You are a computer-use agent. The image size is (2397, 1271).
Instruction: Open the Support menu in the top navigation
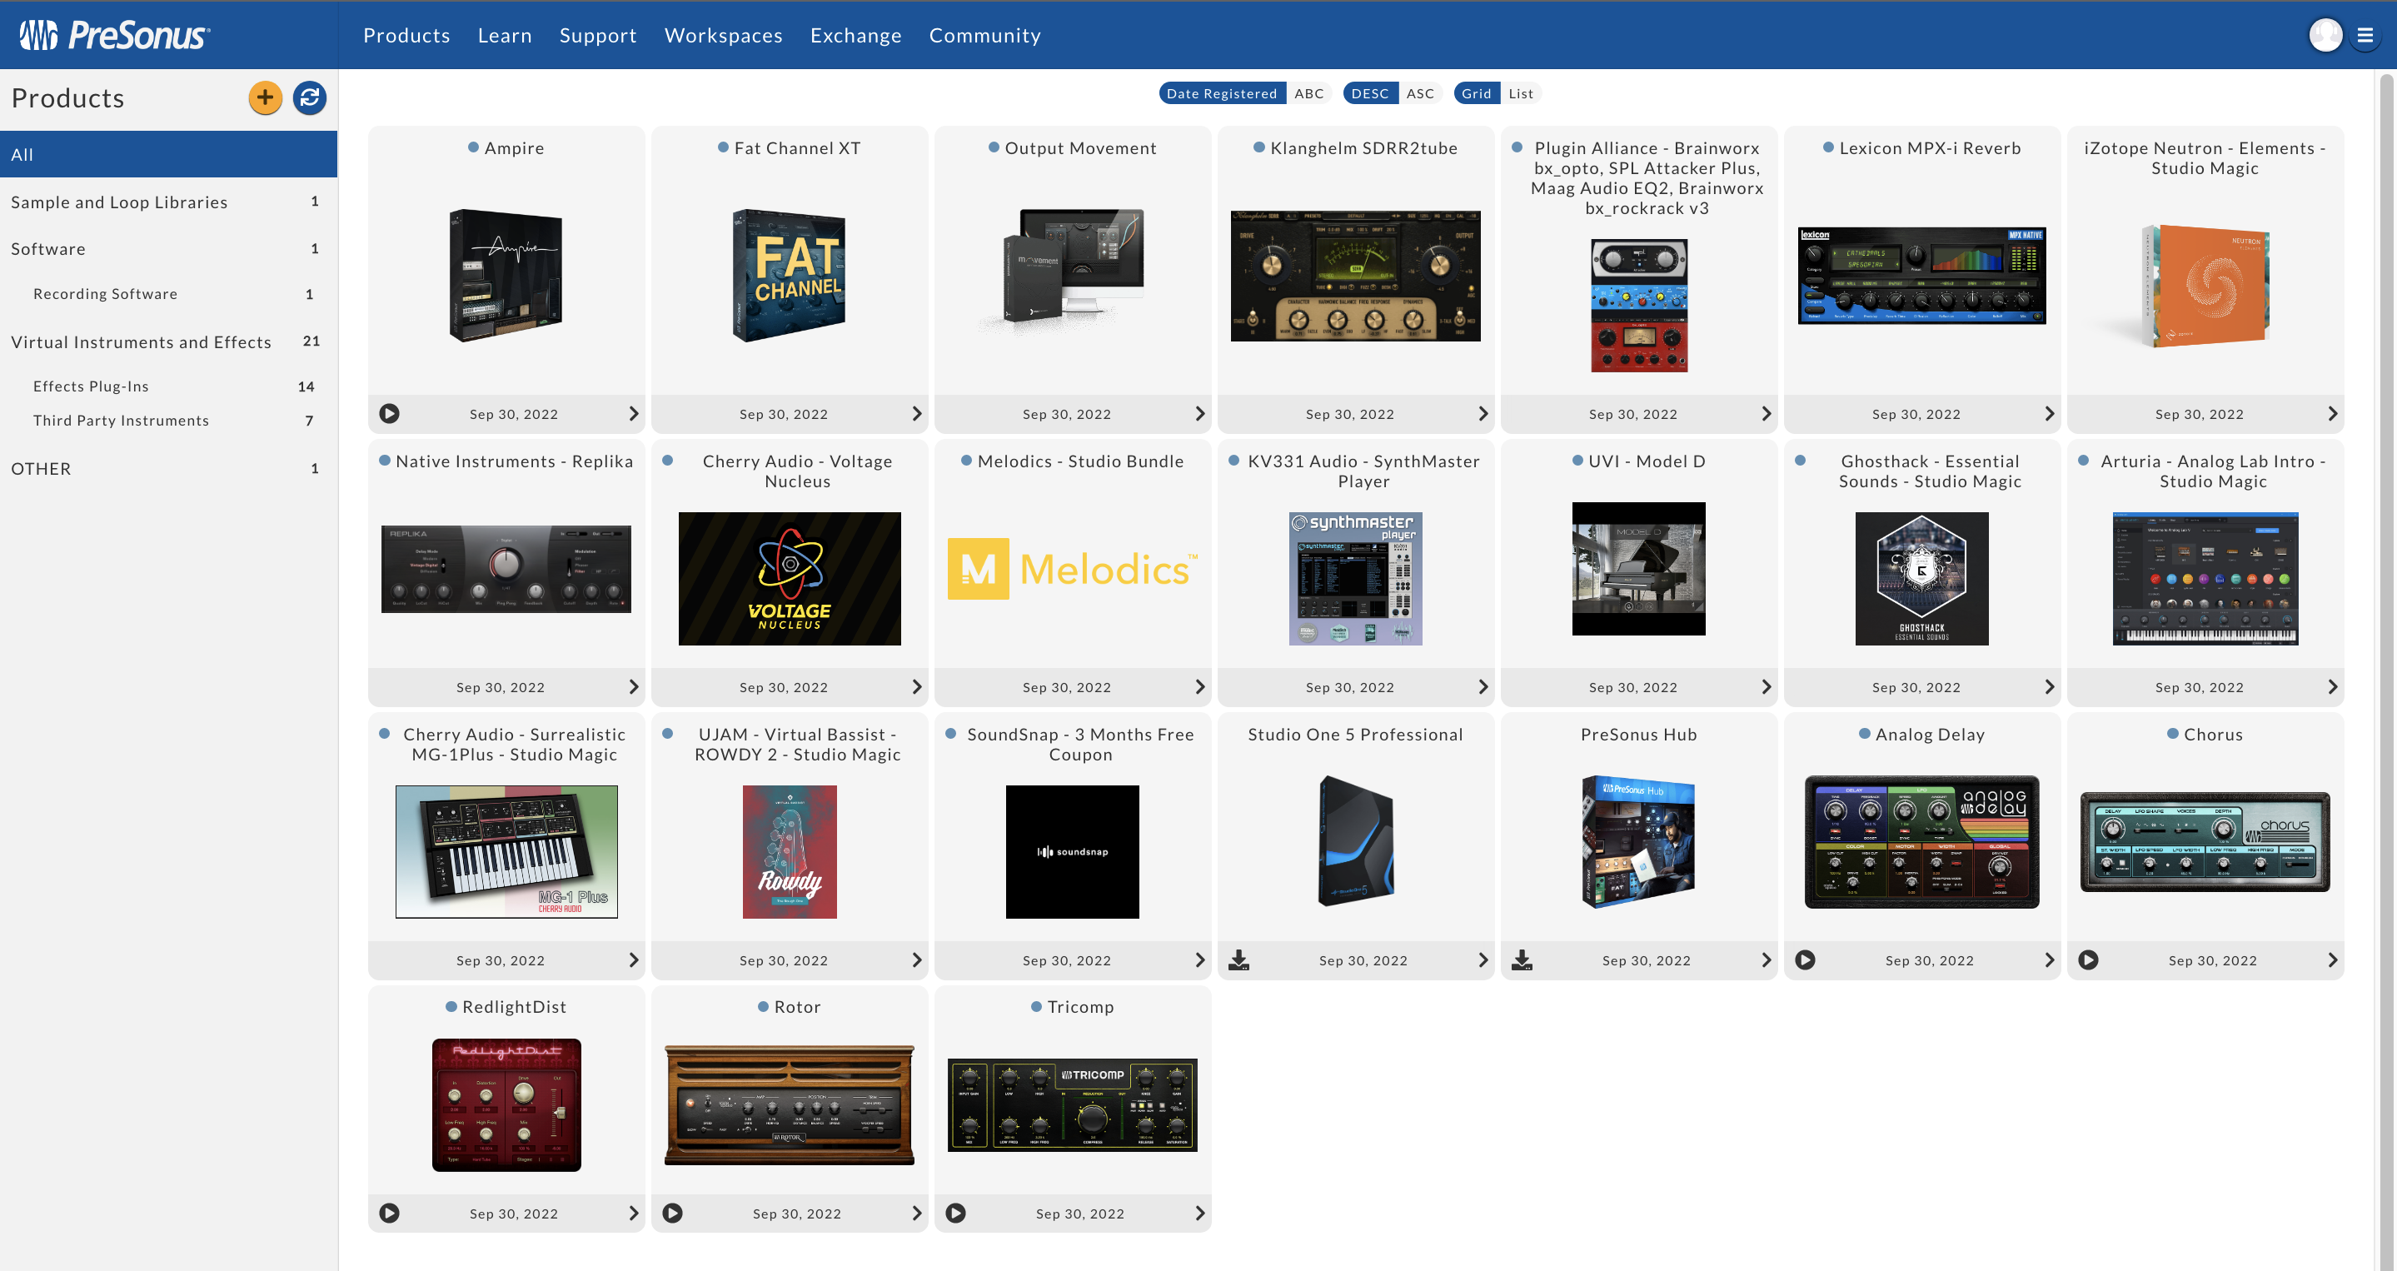click(x=597, y=35)
